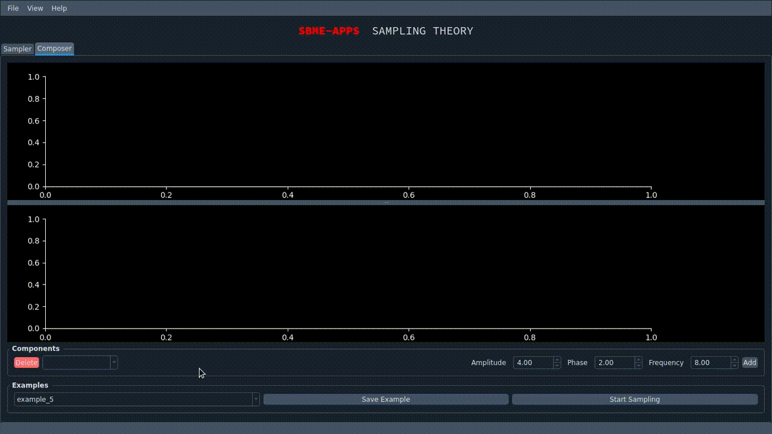Screen dimensions: 772x434
Task: Click the Amplitude value field
Action: (533, 362)
